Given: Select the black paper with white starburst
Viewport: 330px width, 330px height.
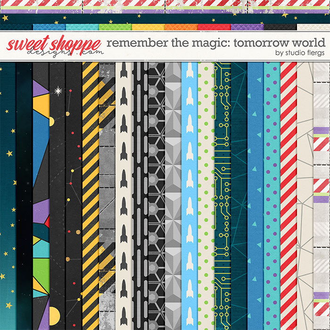Looking at the screenshot, I should [x=58, y=196].
